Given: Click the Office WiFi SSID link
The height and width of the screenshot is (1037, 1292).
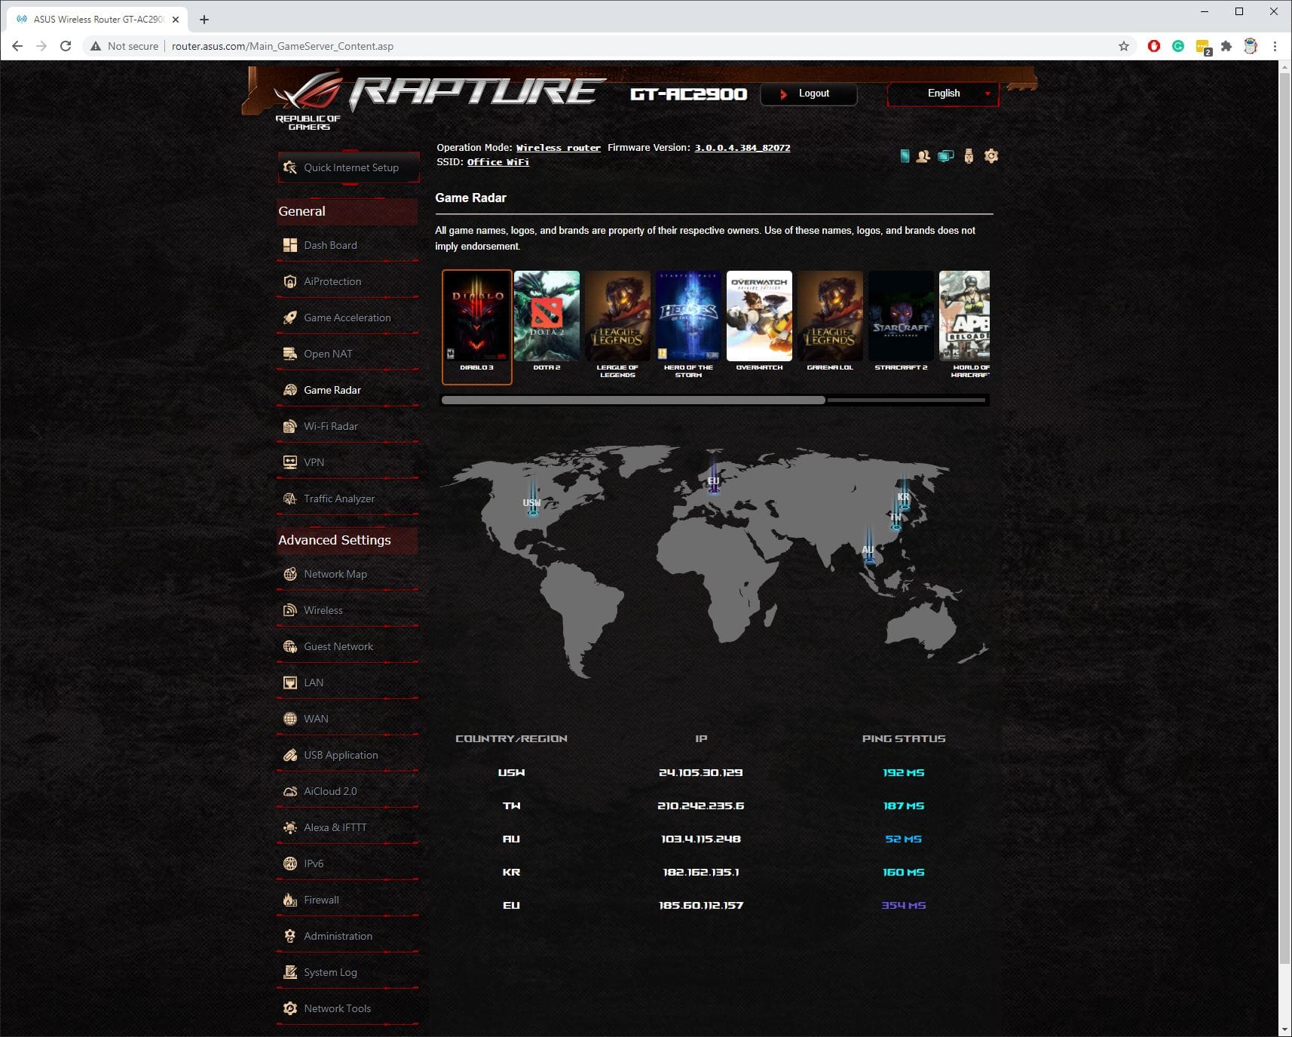Looking at the screenshot, I should (x=498, y=162).
